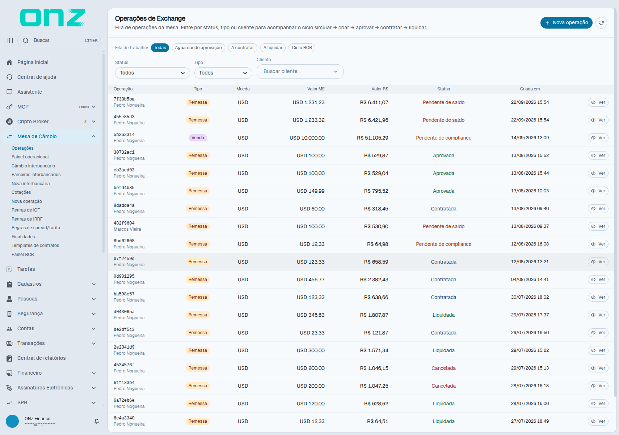Screen dimensions: 619x435
Task: Open the Status dropdown
Action: point(152,73)
